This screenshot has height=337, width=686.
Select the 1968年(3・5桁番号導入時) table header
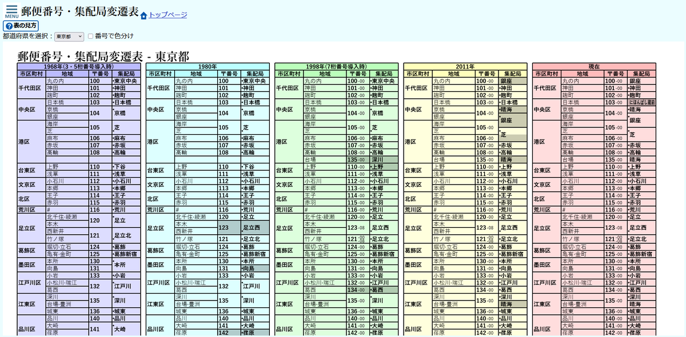coord(78,67)
